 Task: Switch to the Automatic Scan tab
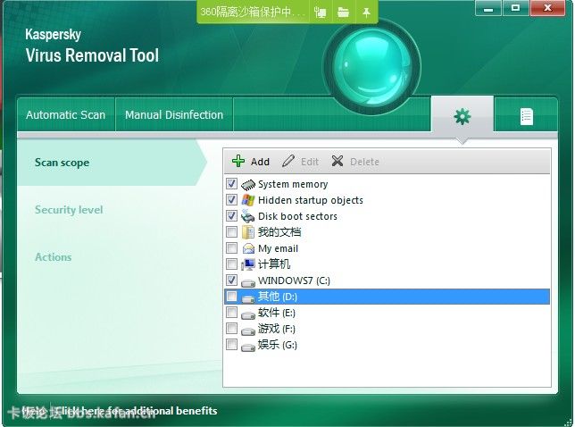[x=66, y=115]
